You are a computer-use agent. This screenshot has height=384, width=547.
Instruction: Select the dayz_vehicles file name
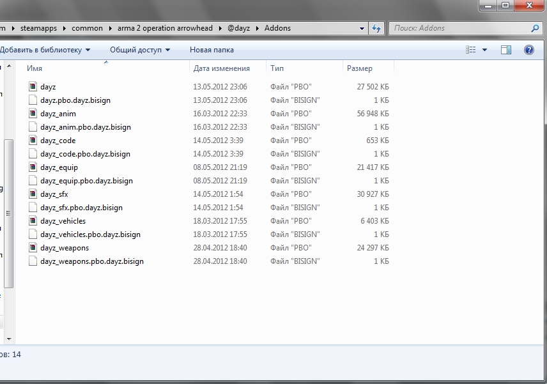pos(63,221)
